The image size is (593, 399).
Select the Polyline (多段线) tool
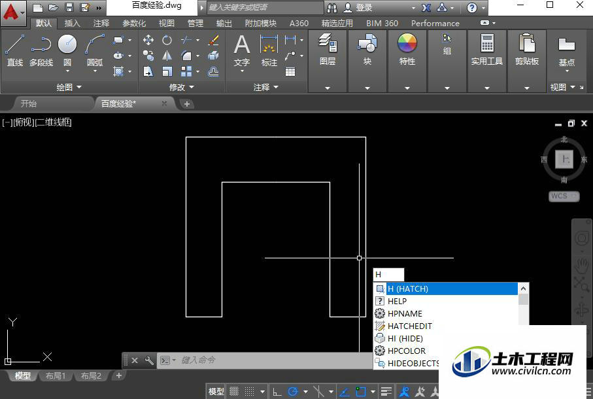point(41,50)
